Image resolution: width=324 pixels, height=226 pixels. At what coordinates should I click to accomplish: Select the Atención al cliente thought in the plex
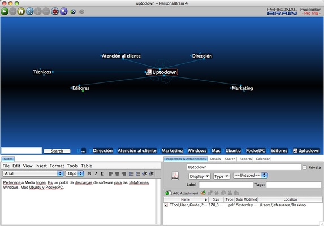pyautogui.click(x=121, y=56)
